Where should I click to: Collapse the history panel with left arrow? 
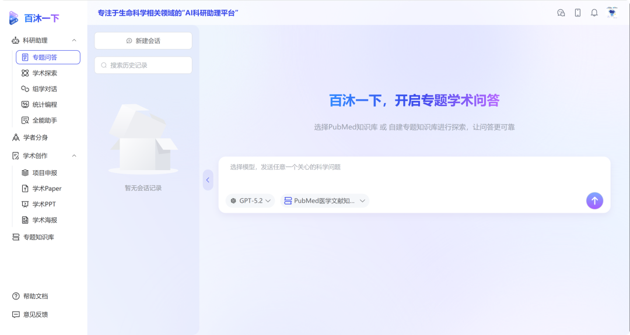(x=208, y=180)
